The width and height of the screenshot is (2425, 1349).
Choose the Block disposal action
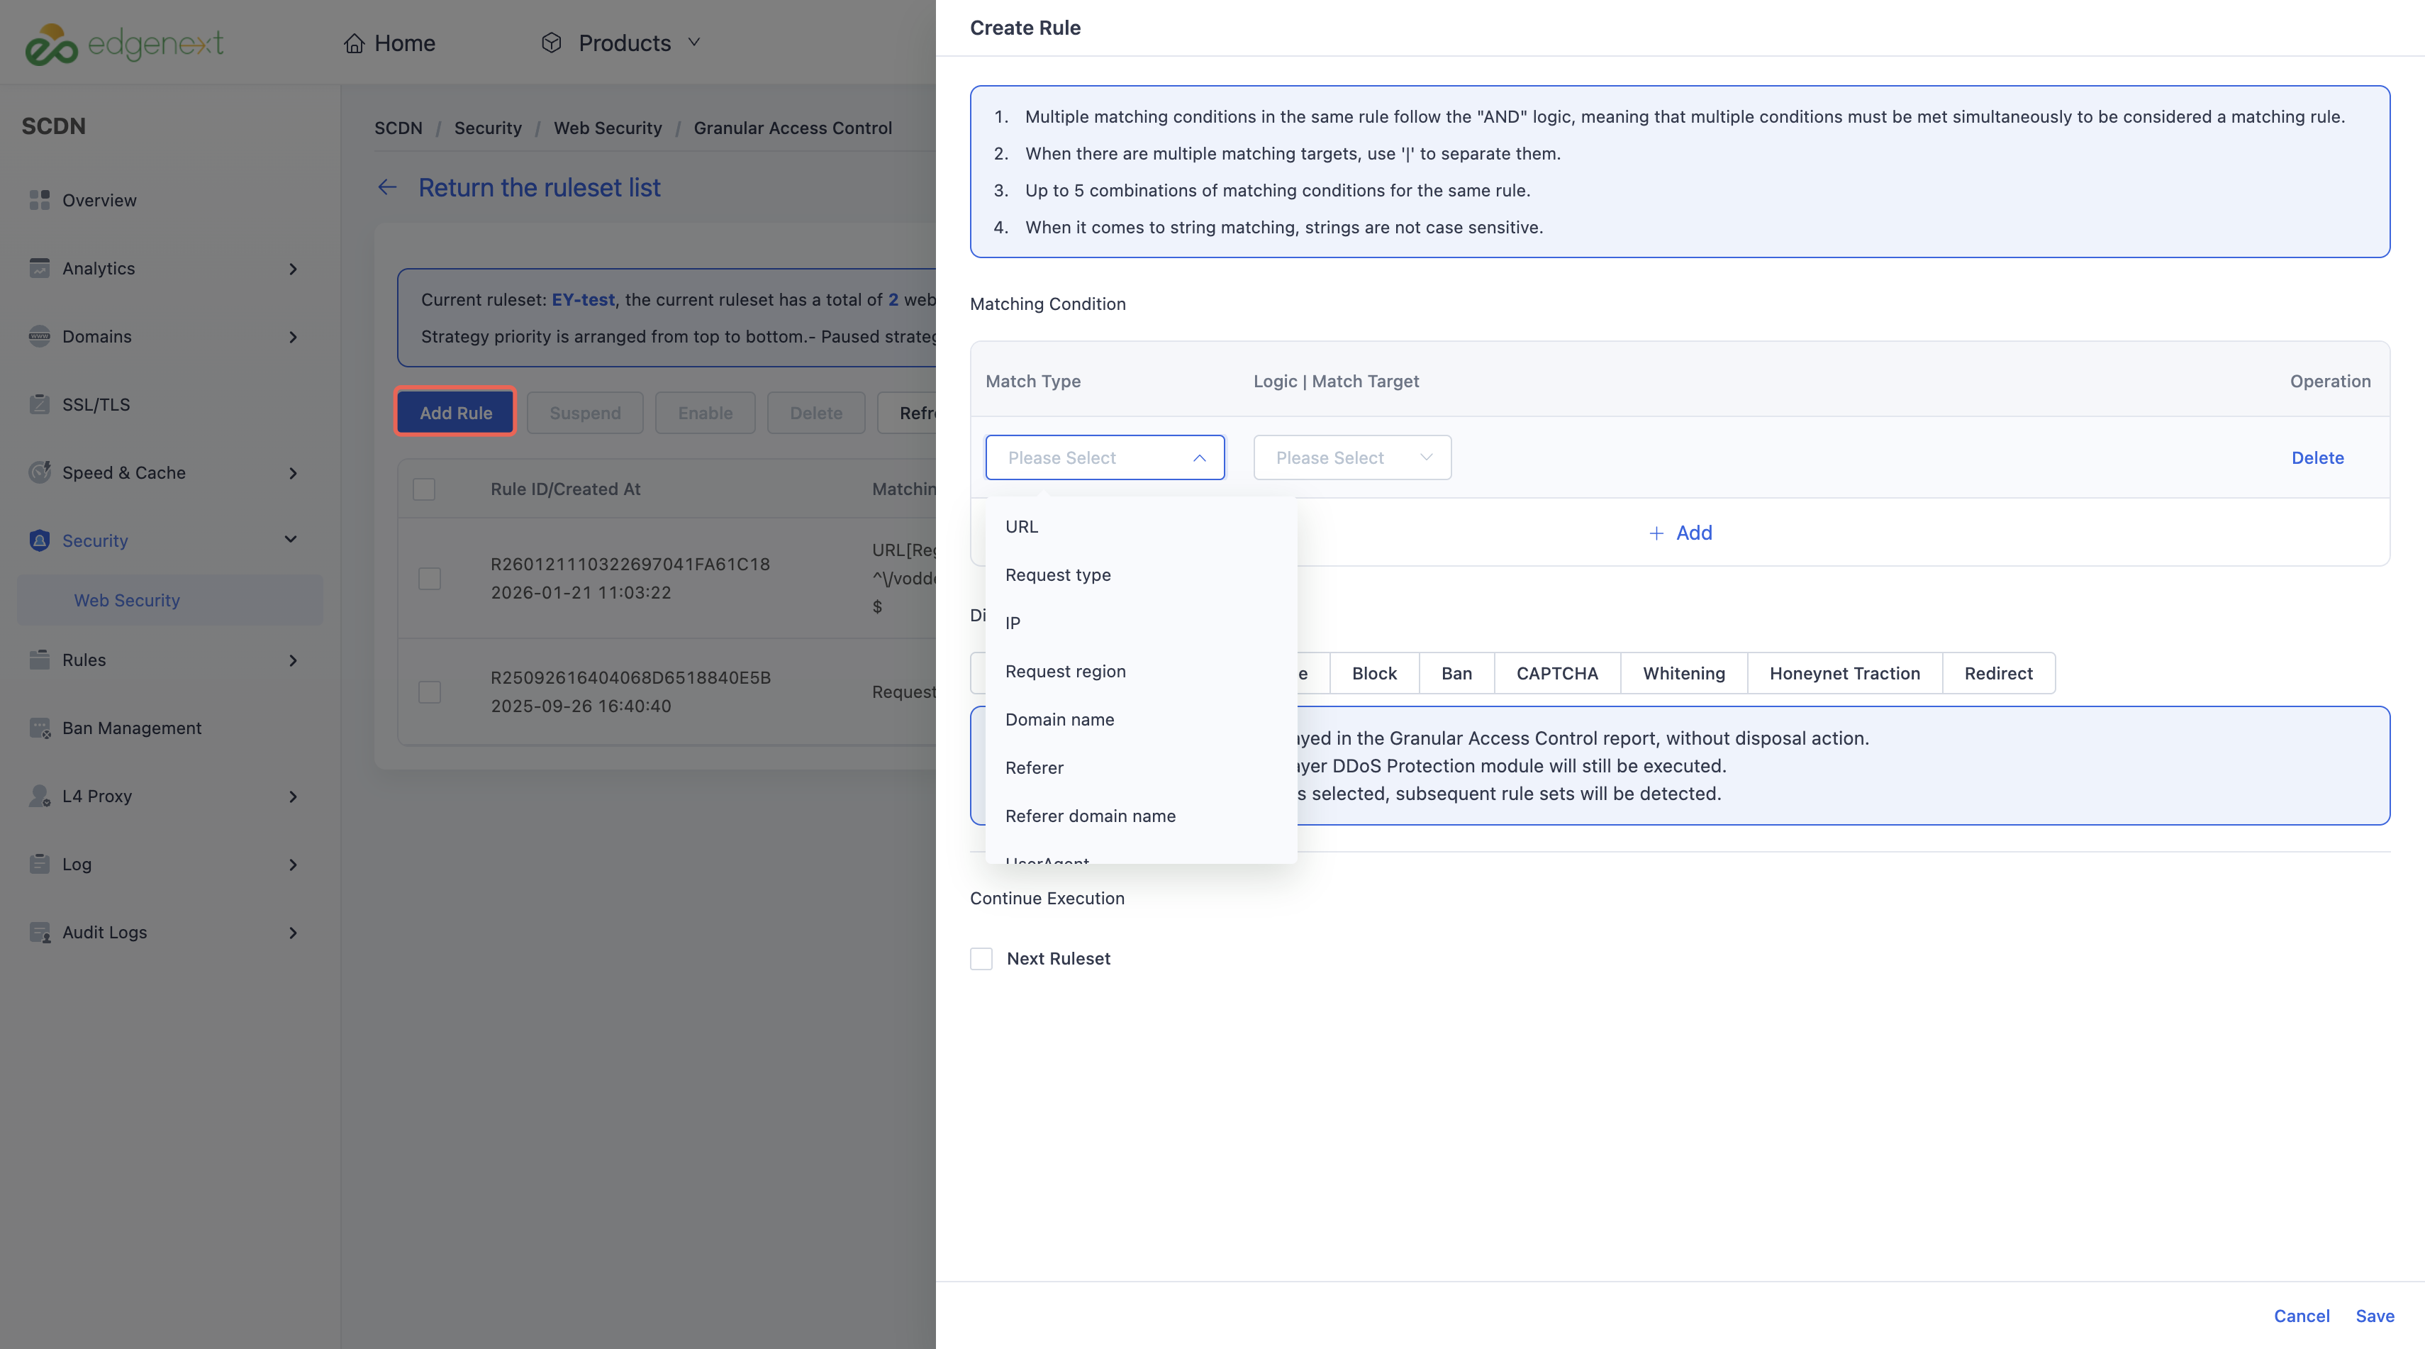(1374, 673)
